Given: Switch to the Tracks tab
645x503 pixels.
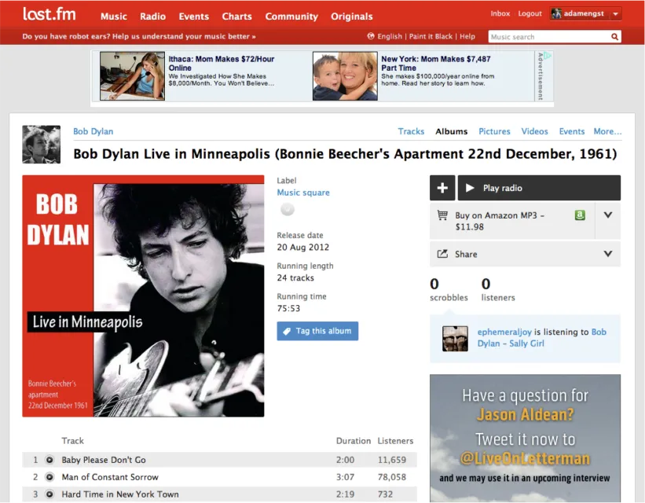Looking at the screenshot, I should pyautogui.click(x=411, y=131).
